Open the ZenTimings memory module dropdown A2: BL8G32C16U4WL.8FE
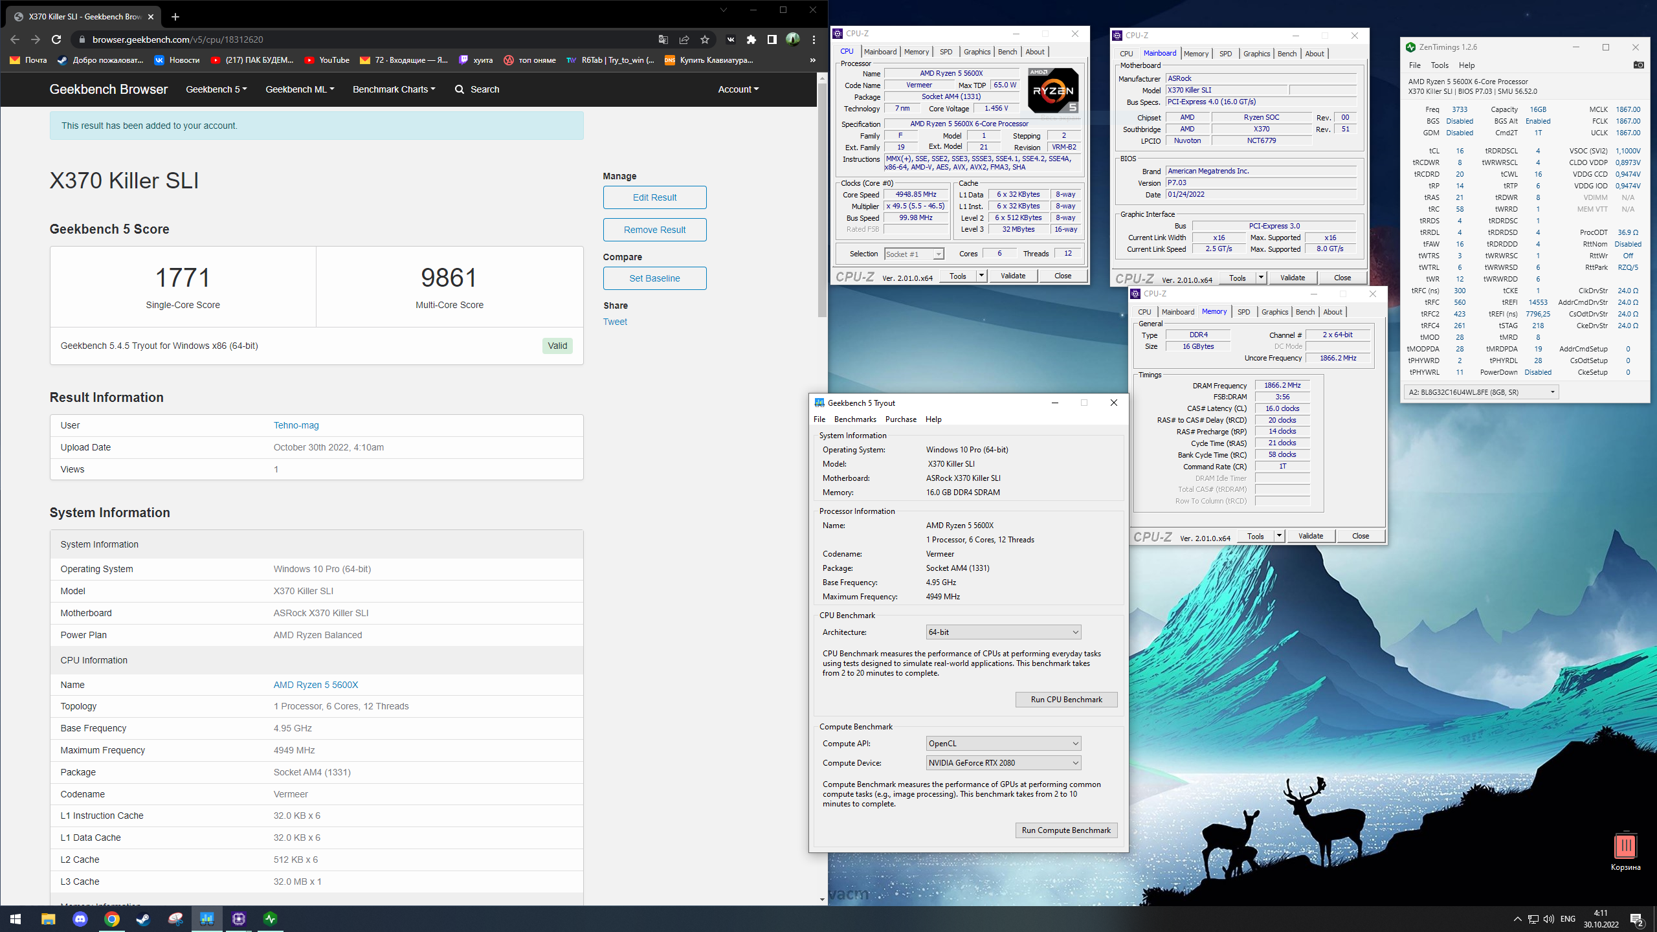The height and width of the screenshot is (932, 1657). pos(1481,392)
